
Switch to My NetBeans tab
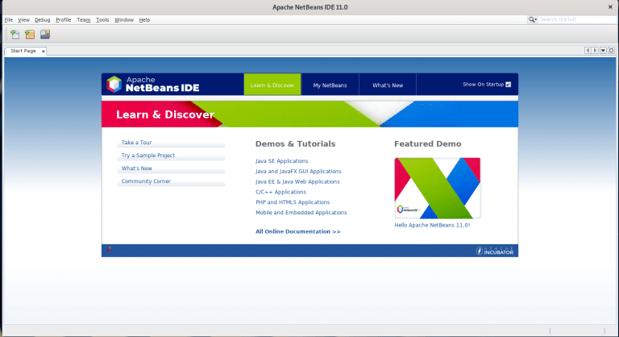330,85
